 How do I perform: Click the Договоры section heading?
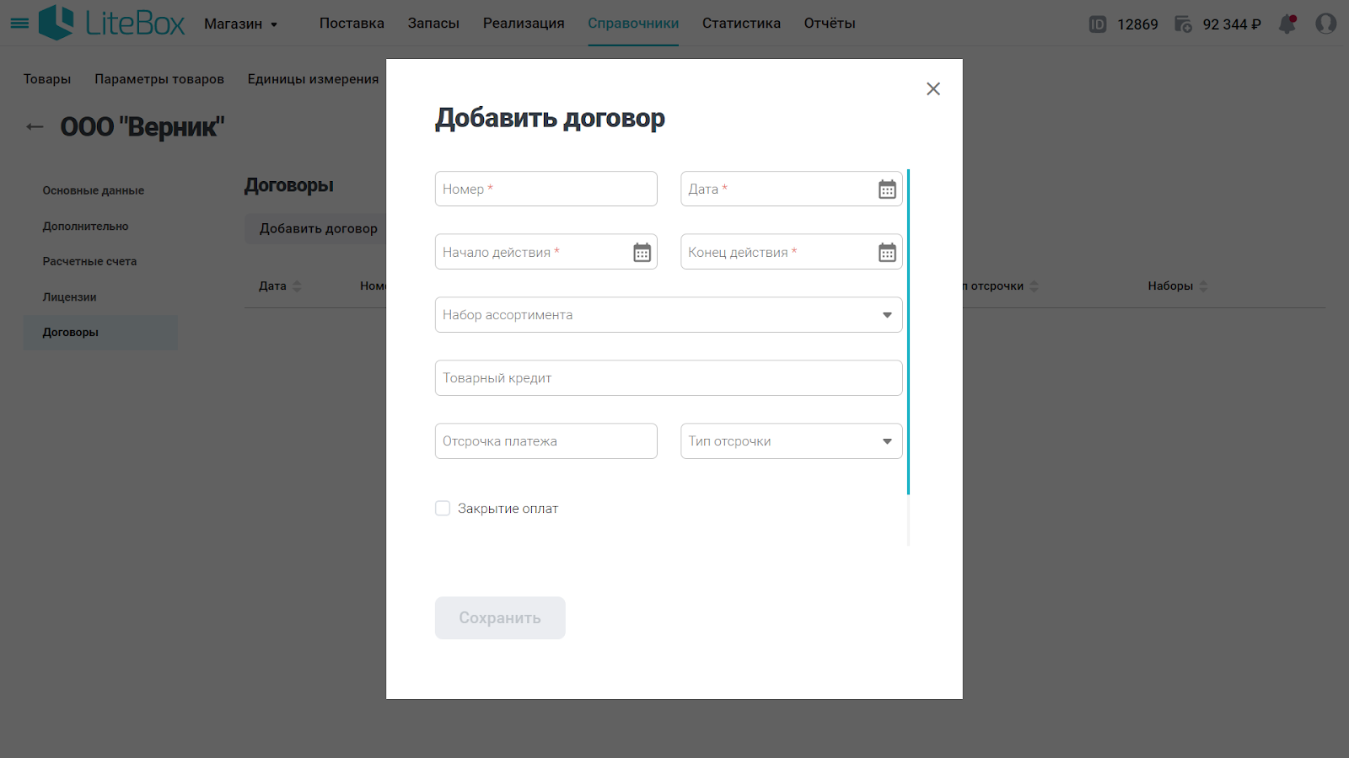[289, 185]
